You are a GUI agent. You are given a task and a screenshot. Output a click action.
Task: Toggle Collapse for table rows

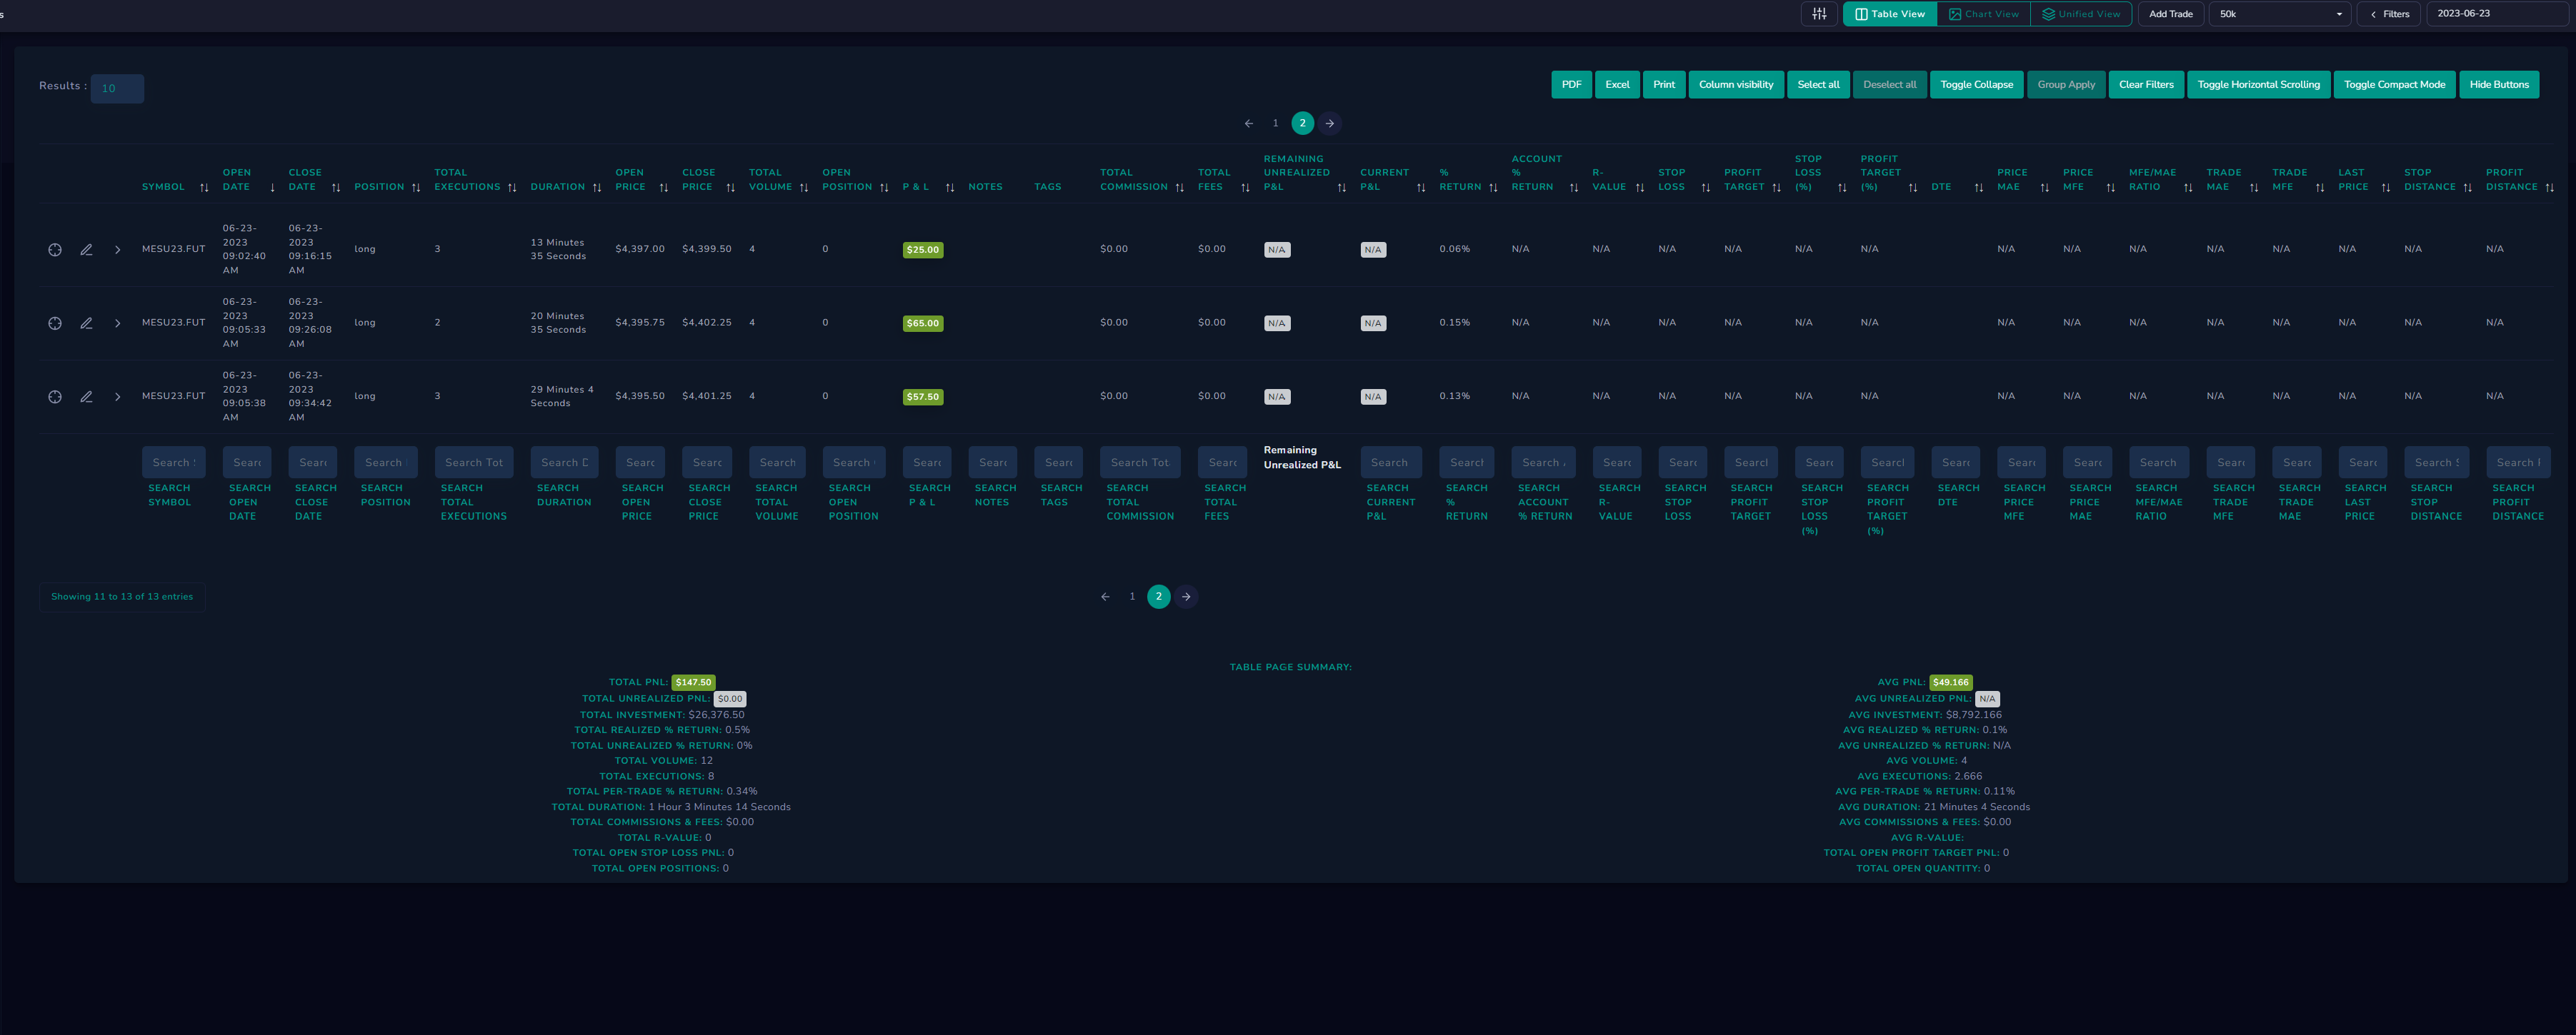pos(1977,85)
